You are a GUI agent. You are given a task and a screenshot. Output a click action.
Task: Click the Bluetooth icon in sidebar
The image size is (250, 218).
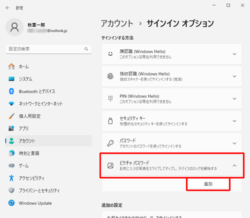click(x=11, y=91)
